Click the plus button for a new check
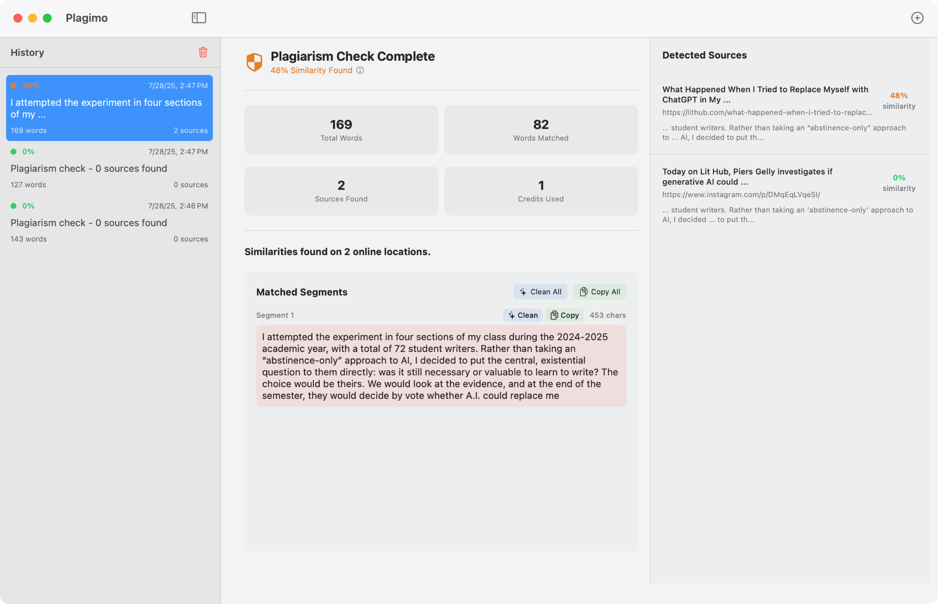The height and width of the screenshot is (604, 938). point(917,18)
